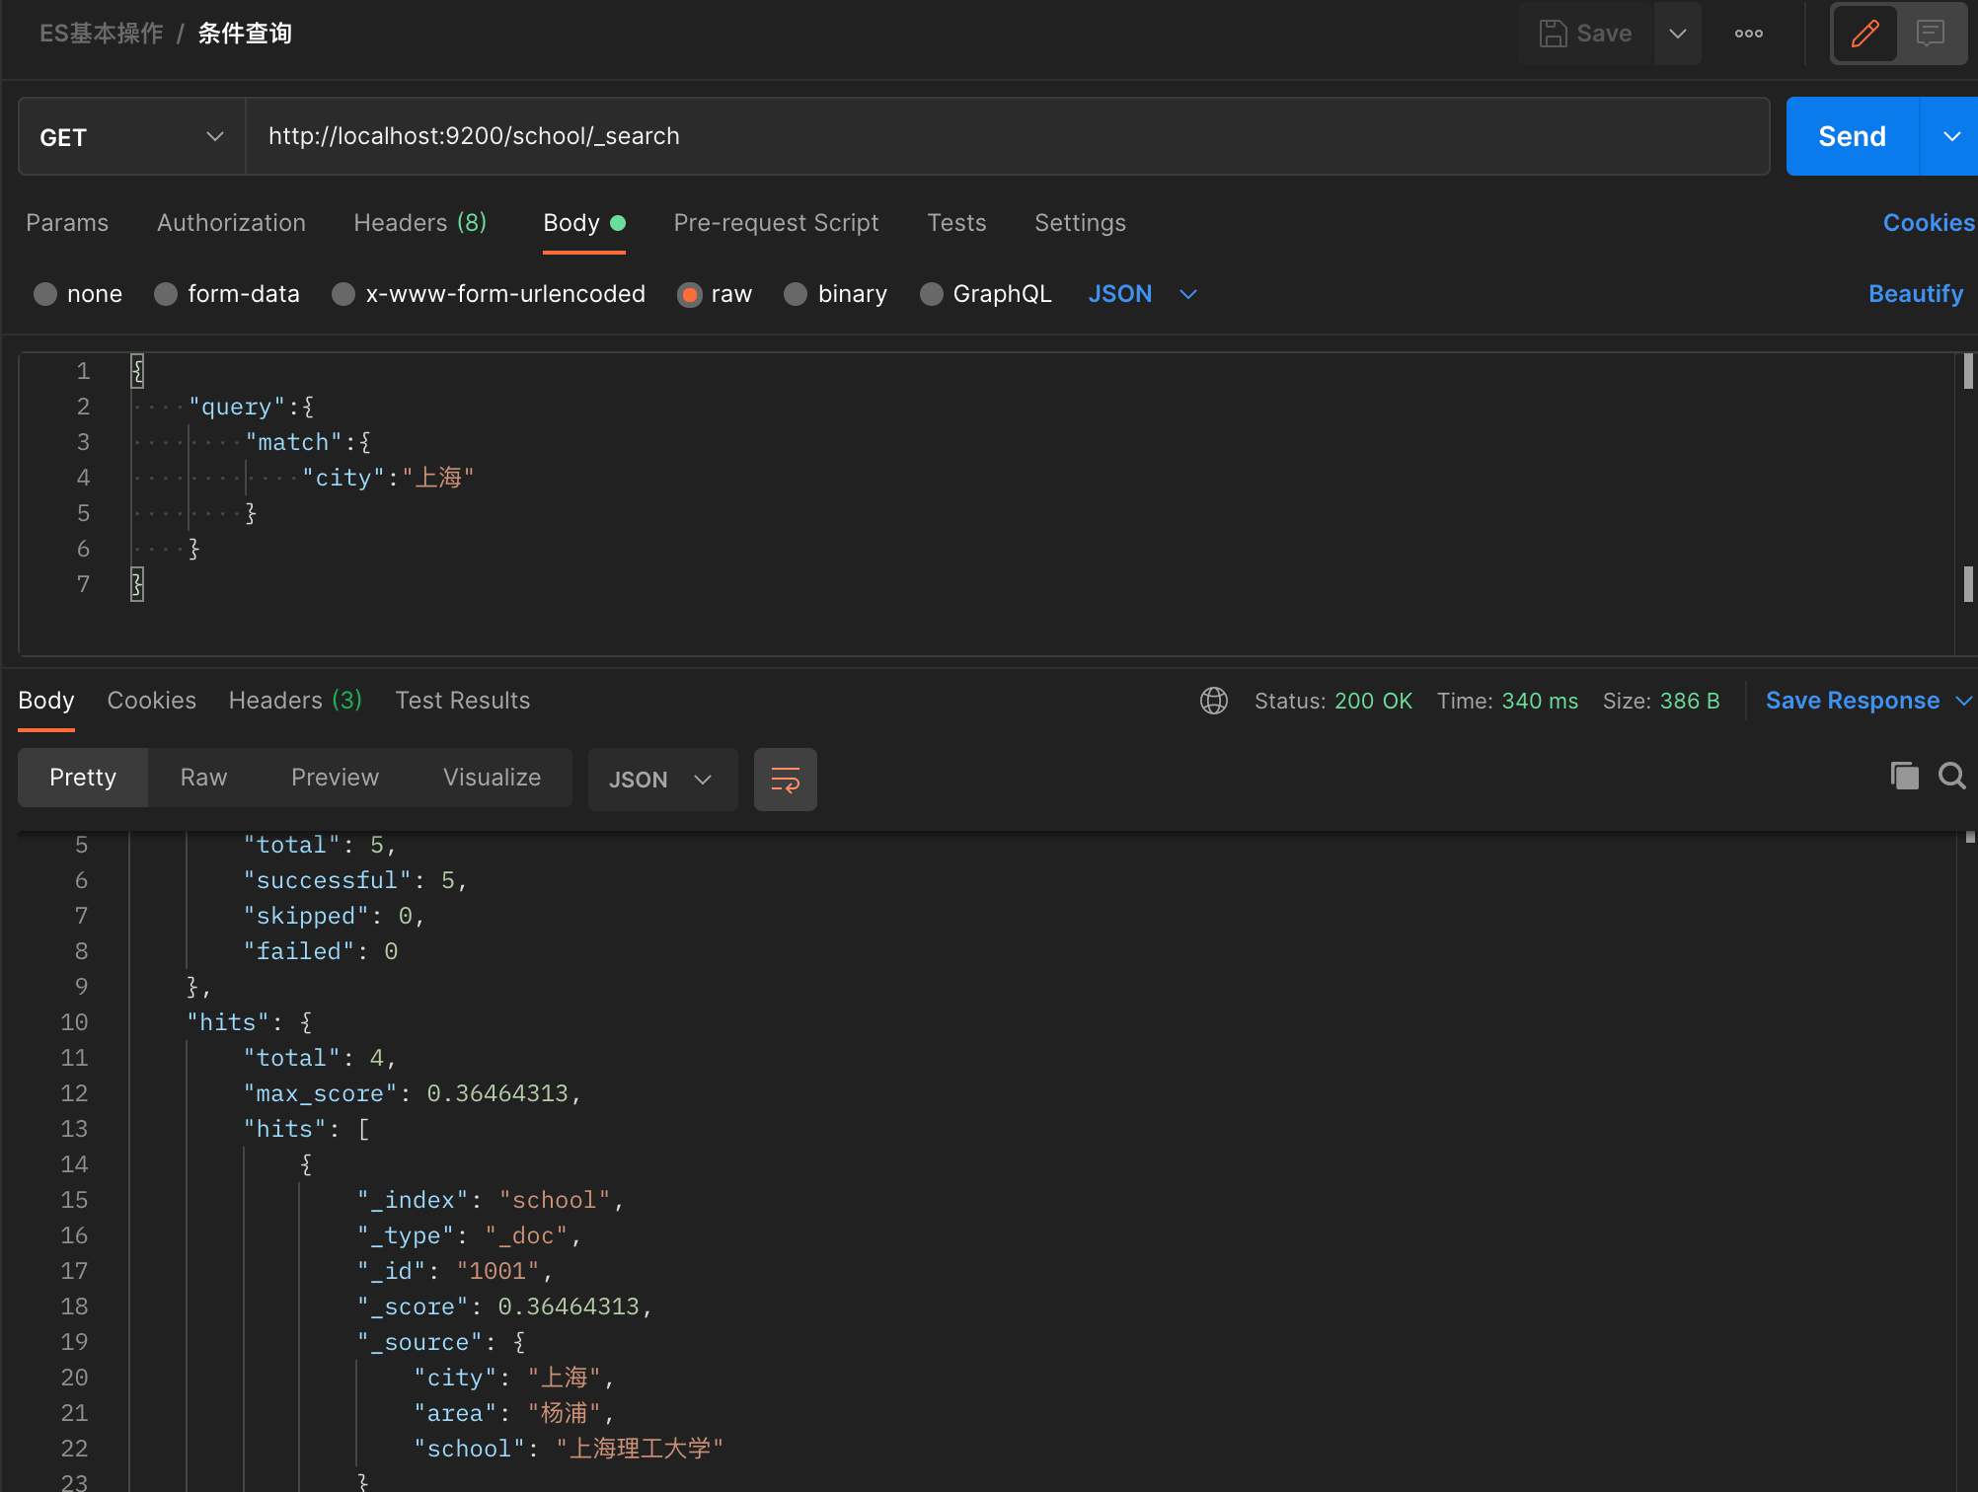The height and width of the screenshot is (1492, 1978).
Task: Click the "successful": 5 response line
Action: coord(354,880)
